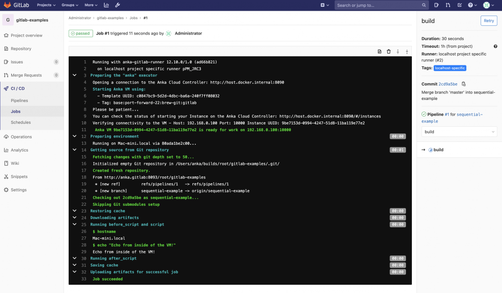Erase the job log with trash icon

coord(388,52)
